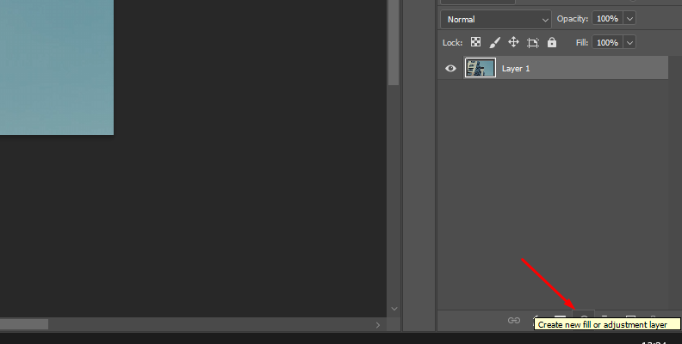Click the lock position move icon
Screen dimensions: 682x344
pyautogui.click(x=513, y=42)
